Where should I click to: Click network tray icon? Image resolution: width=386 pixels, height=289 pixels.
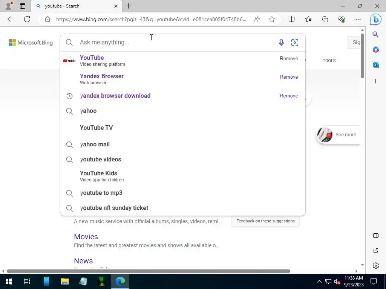point(328,281)
